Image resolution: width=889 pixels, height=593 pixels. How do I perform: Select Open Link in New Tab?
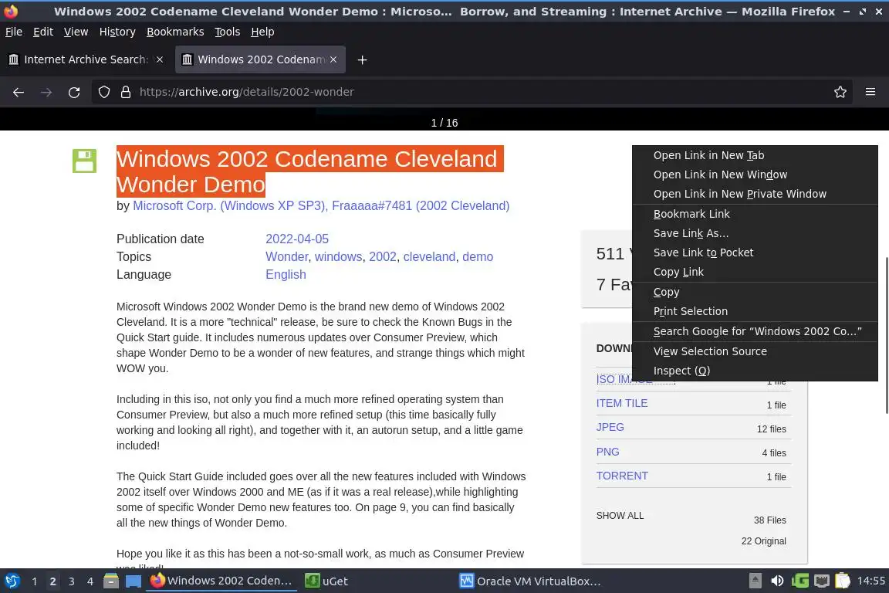(x=755, y=155)
